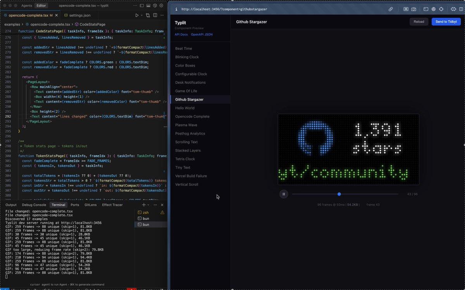Select Plasma Wave component

[201, 125]
